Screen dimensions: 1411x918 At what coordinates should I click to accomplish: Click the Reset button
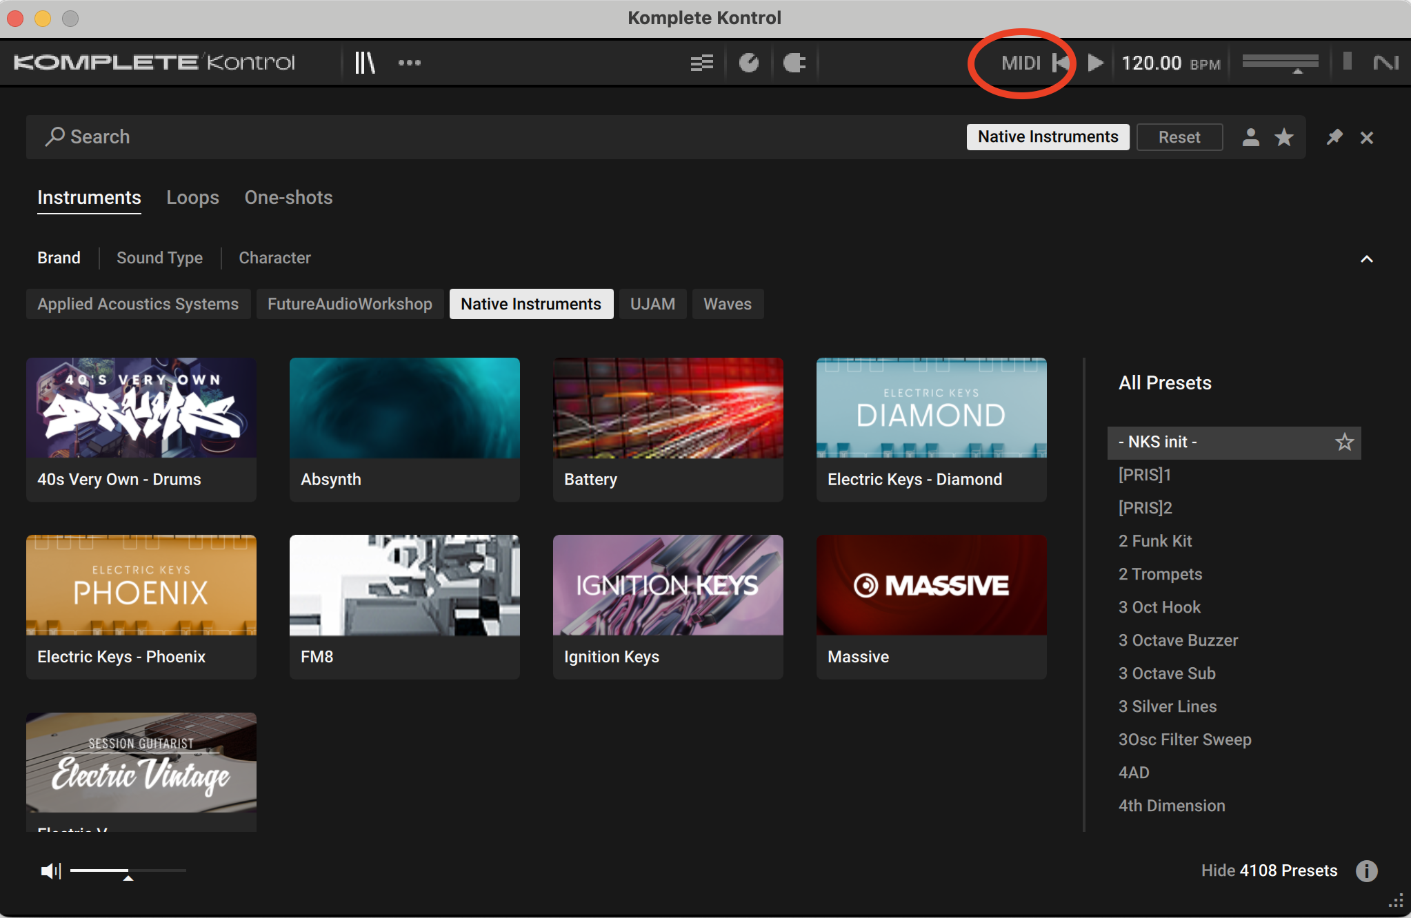[x=1179, y=137]
